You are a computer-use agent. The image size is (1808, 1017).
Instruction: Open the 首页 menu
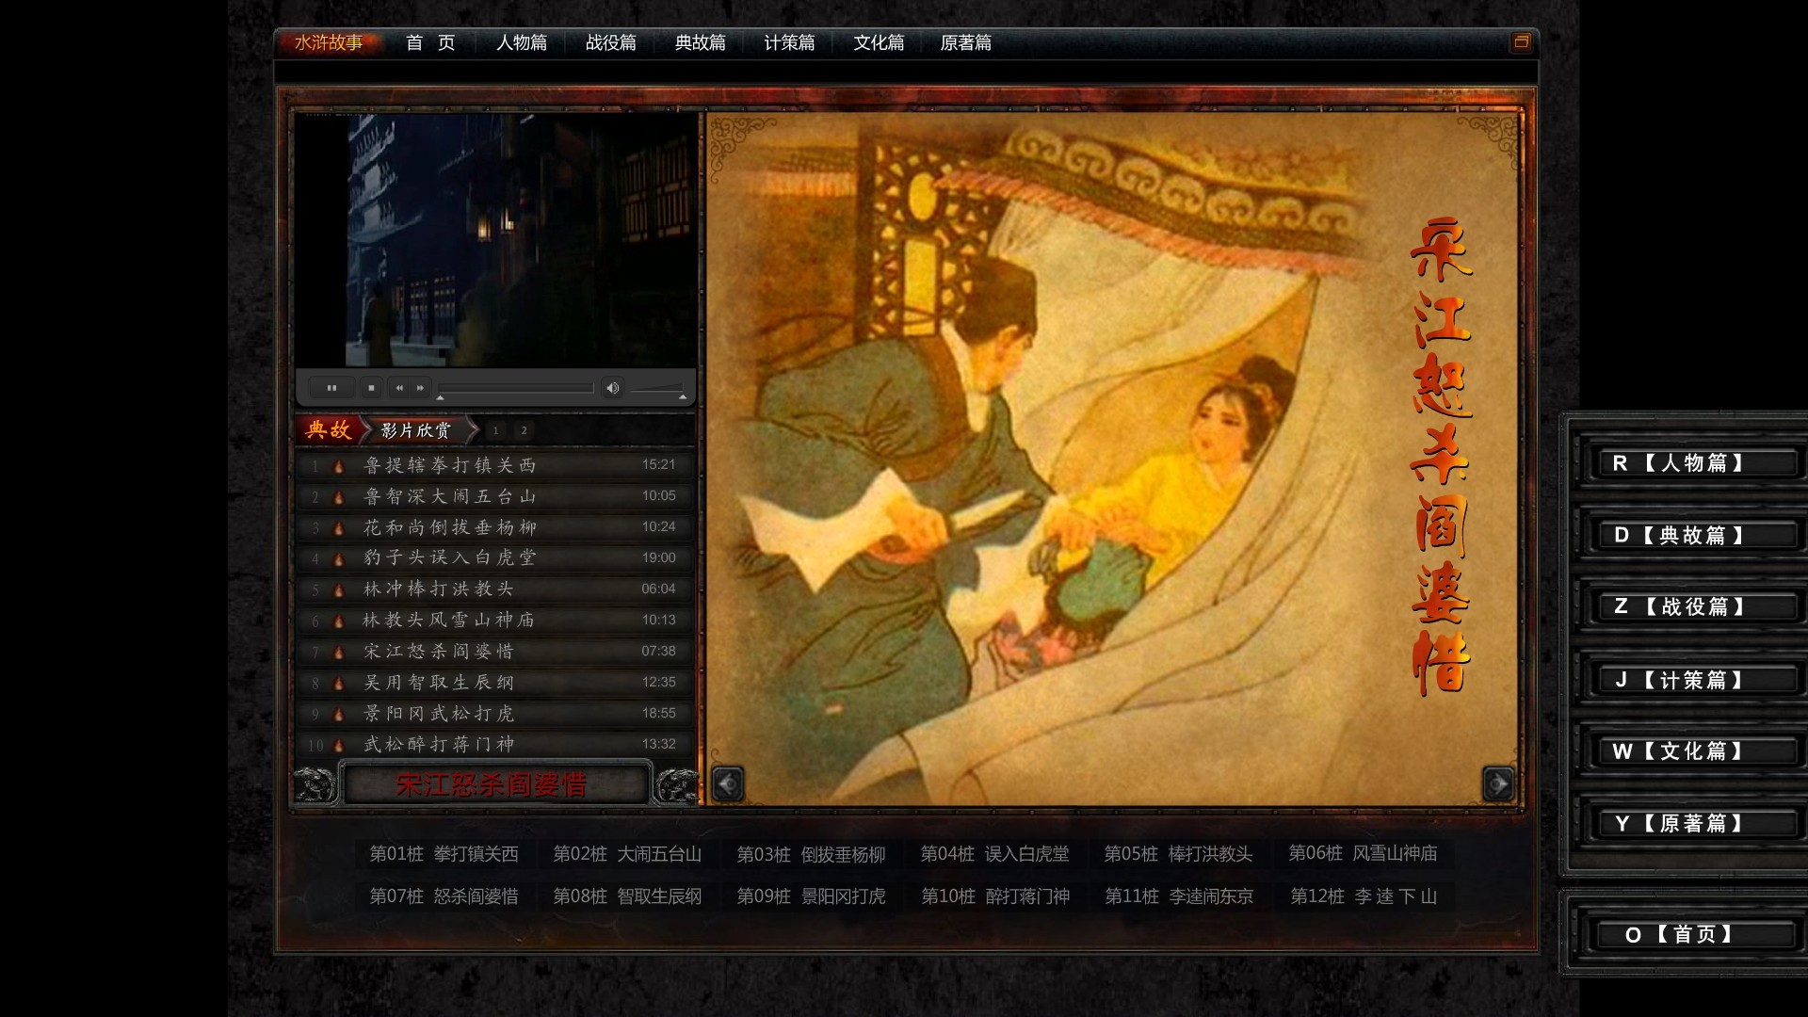coord(431,43)
